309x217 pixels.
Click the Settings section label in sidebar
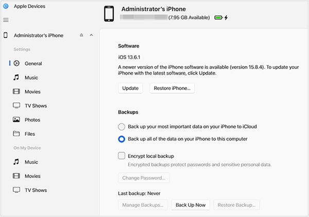click(x=22, y=49)
